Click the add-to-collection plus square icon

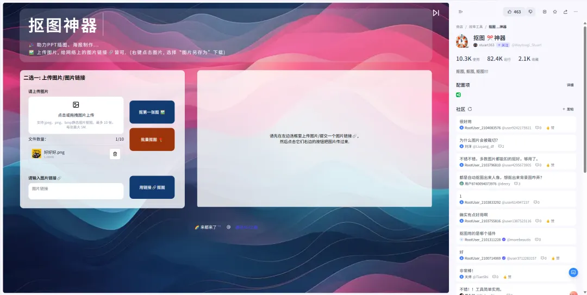pyautogui.click(x=545, y=11)
